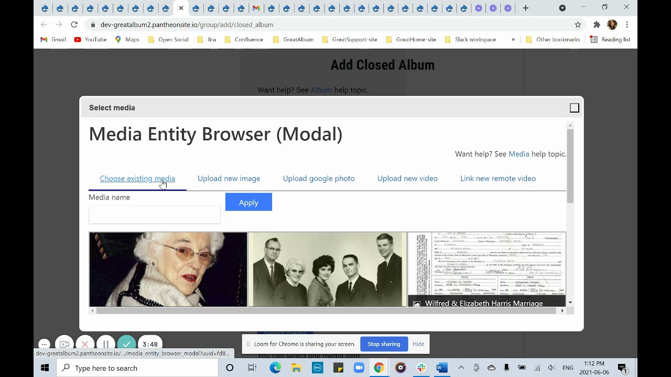Open the Other bookmarks folder
The width and height of the screenshot is (671, 377).
[x=553, y=39]
